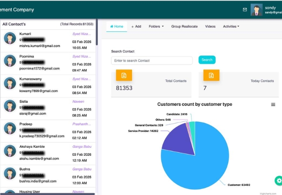
Task: Switch to the Home tab
Action: pos(117,27)
